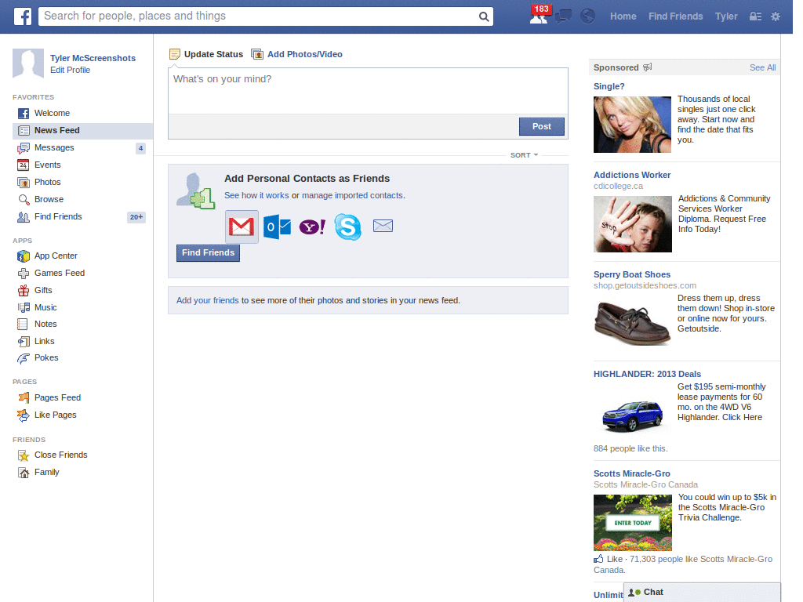Click the What's on your mind box
The image size is (803, 602).
[368, 91]
